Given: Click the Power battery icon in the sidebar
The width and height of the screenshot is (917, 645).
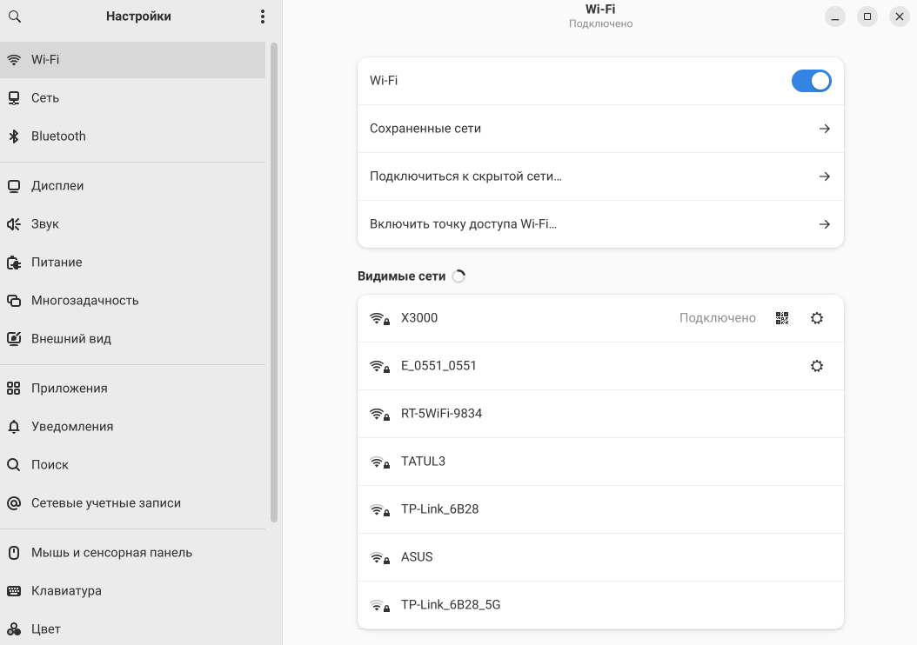Looking at the screenshot, I should pyautogui.click(x=14, y=263).
